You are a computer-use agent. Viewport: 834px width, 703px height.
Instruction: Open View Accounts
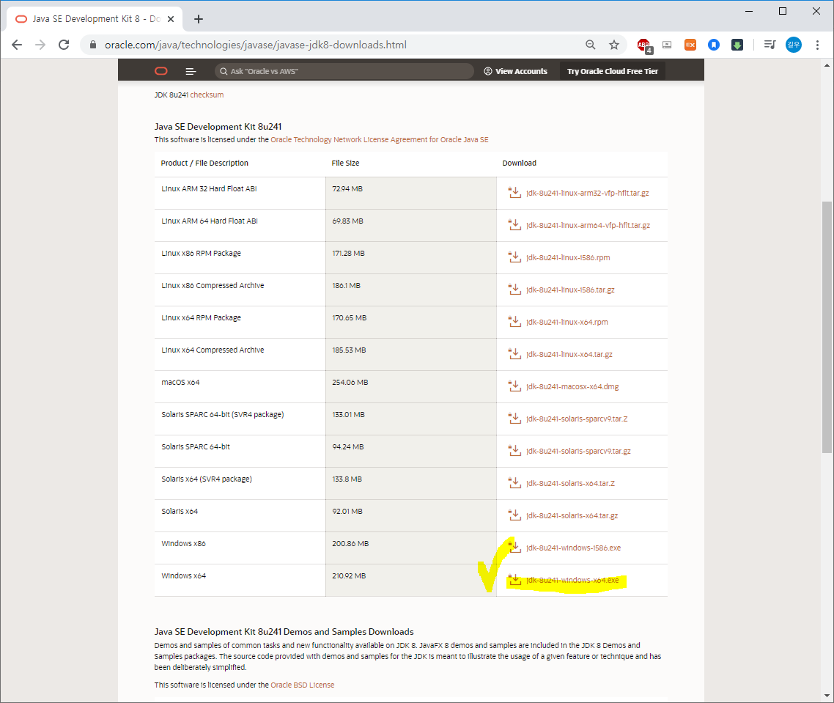click(x=515, y=71)
